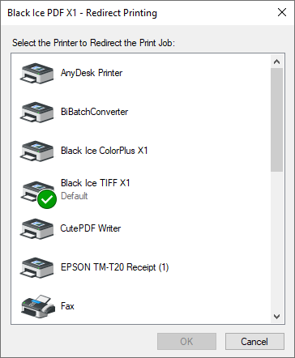The height and width of the screenshot is (358, 295).
Task: Select Black Ice ColorPlus X1 name
Action: (105, 151)
